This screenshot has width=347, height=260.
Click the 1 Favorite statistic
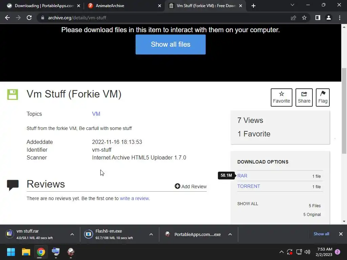(254, 134)
